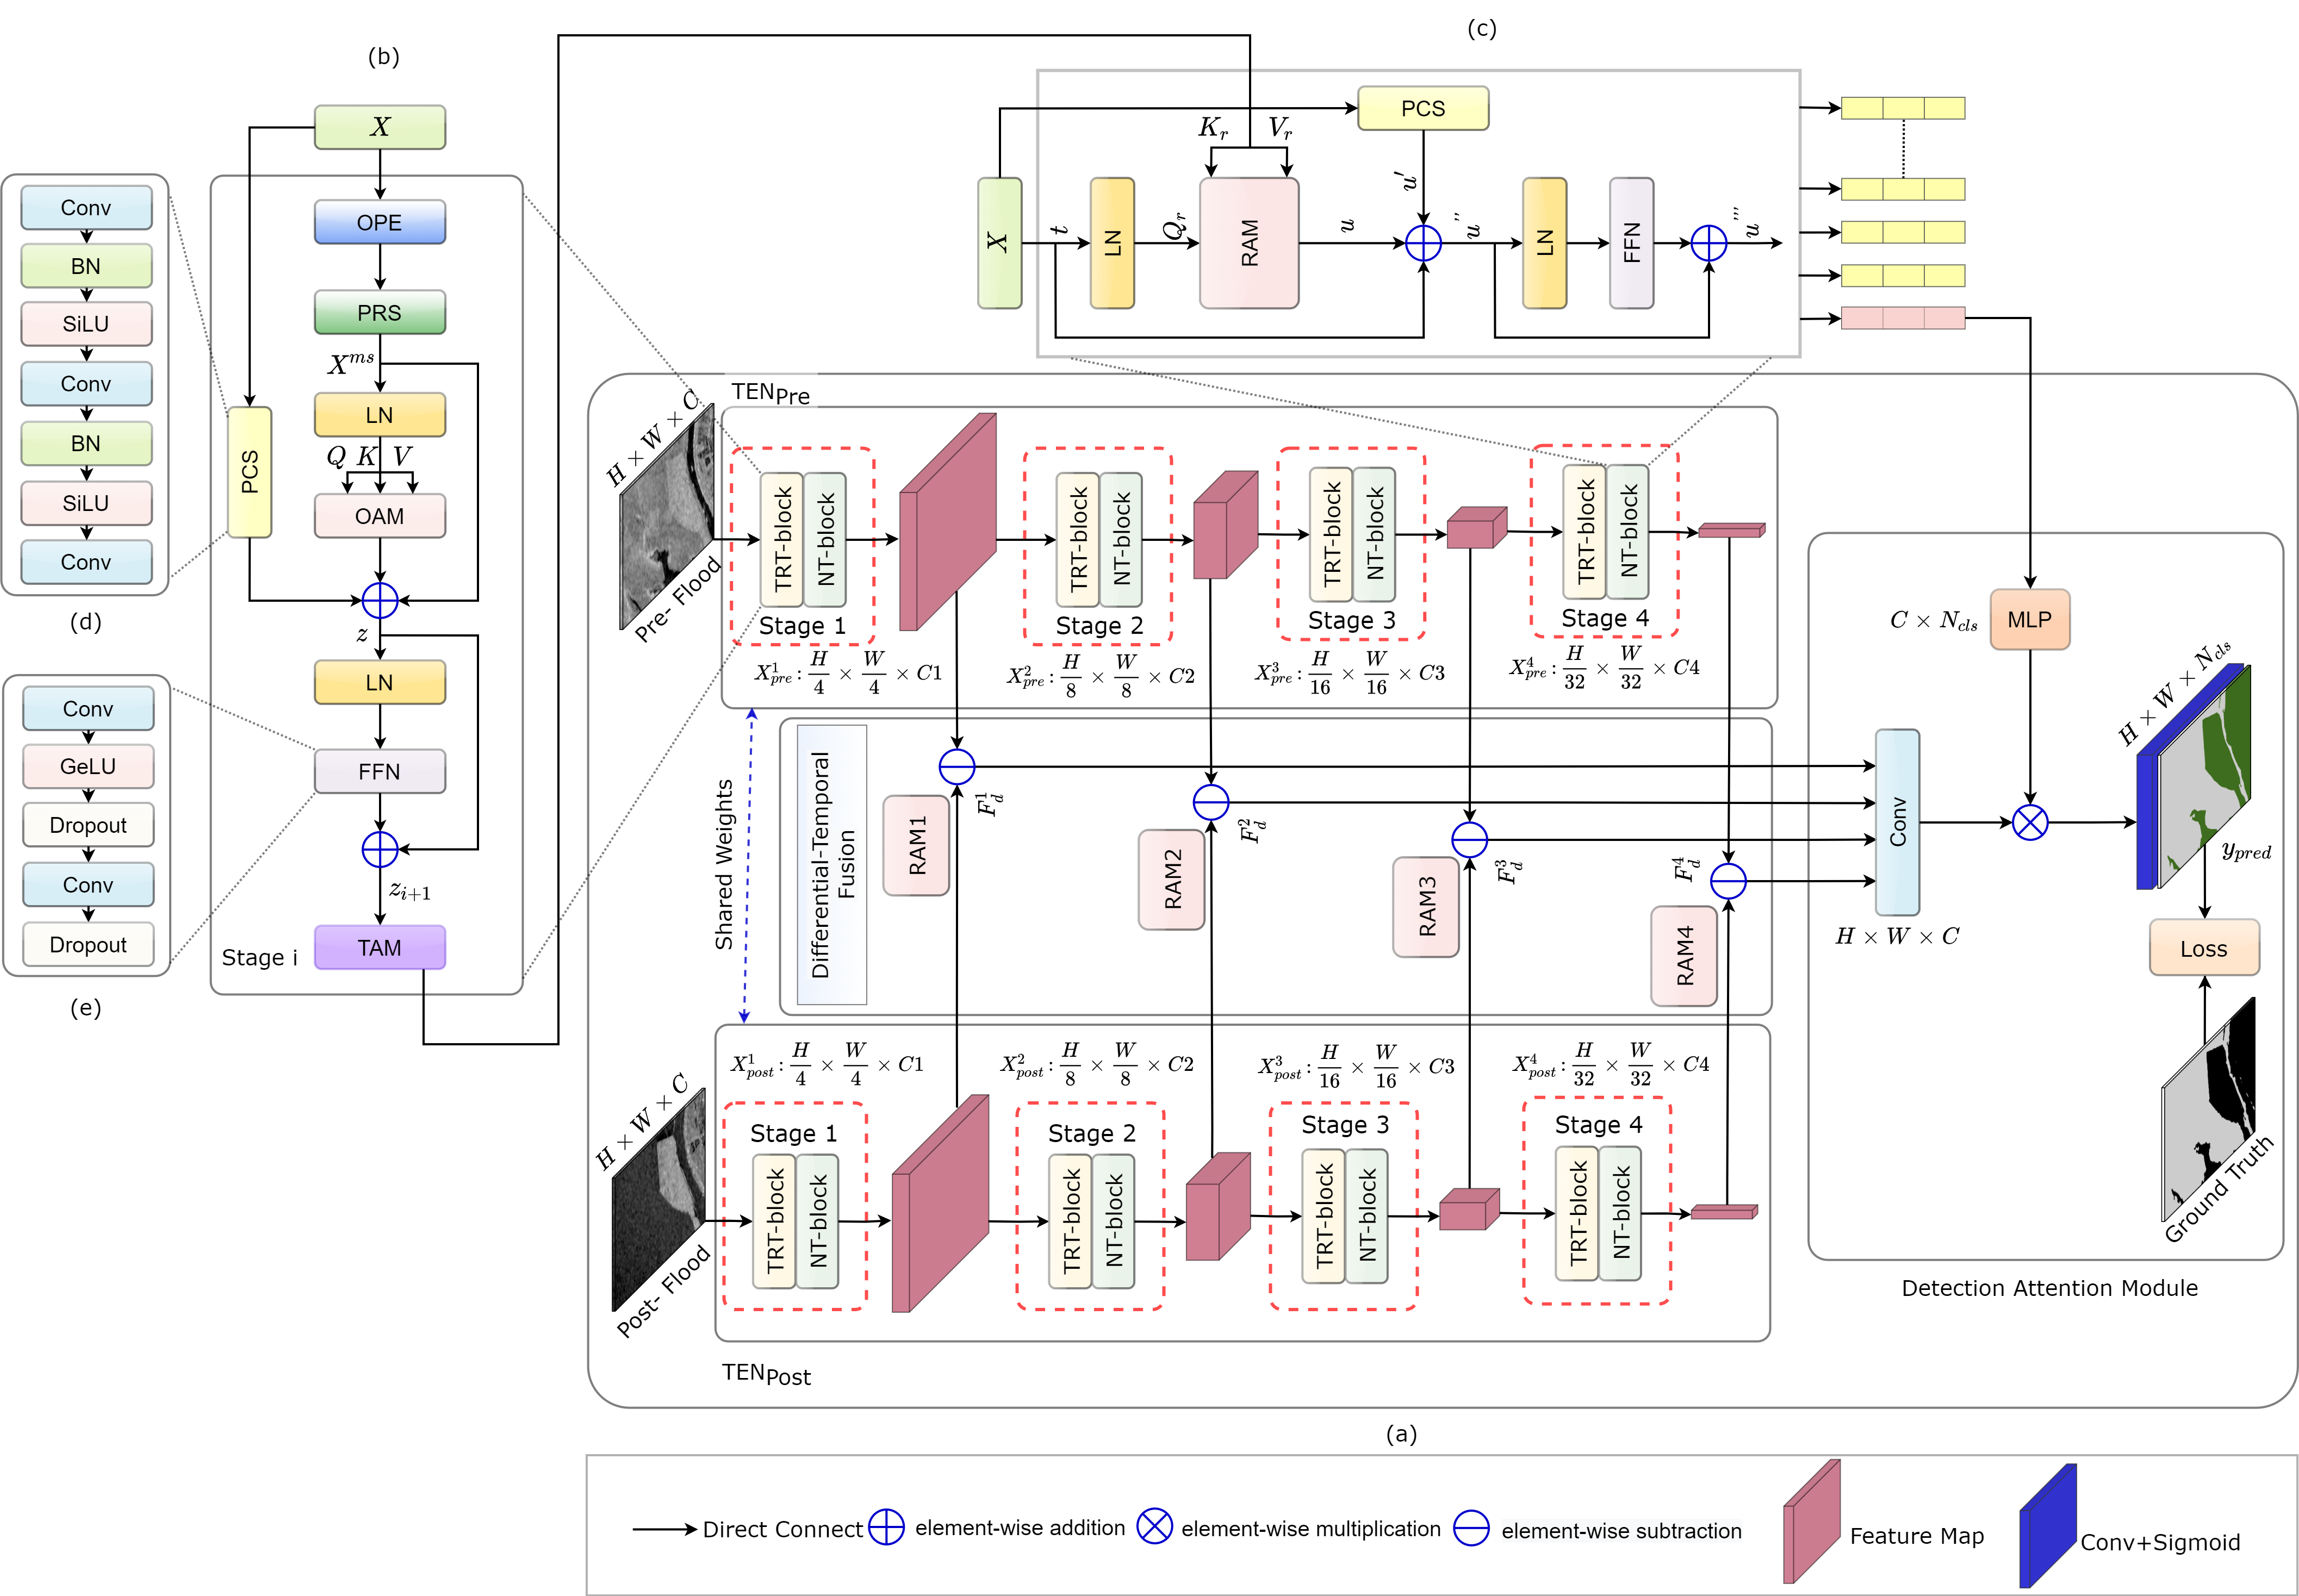Click the Direct Connect arrow in the legend
Viewport: 2299px width, 1596px height.
coord(665,1529)
